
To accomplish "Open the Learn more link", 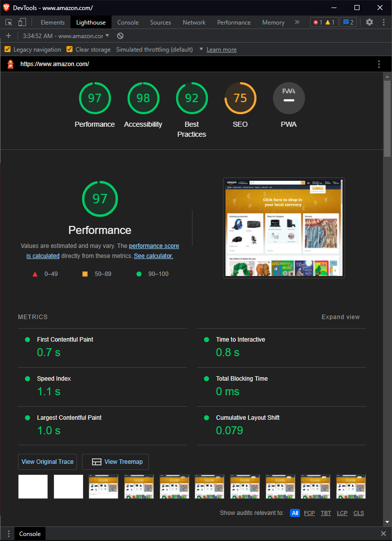I will click(x=221, y=50).
